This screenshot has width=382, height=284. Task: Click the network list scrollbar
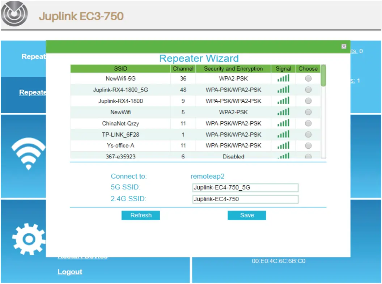click(324, 112)
